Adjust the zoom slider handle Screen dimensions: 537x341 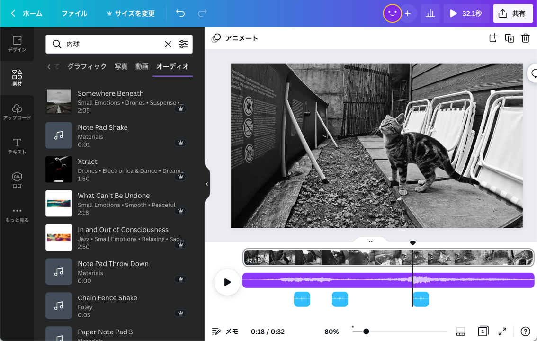366,332
